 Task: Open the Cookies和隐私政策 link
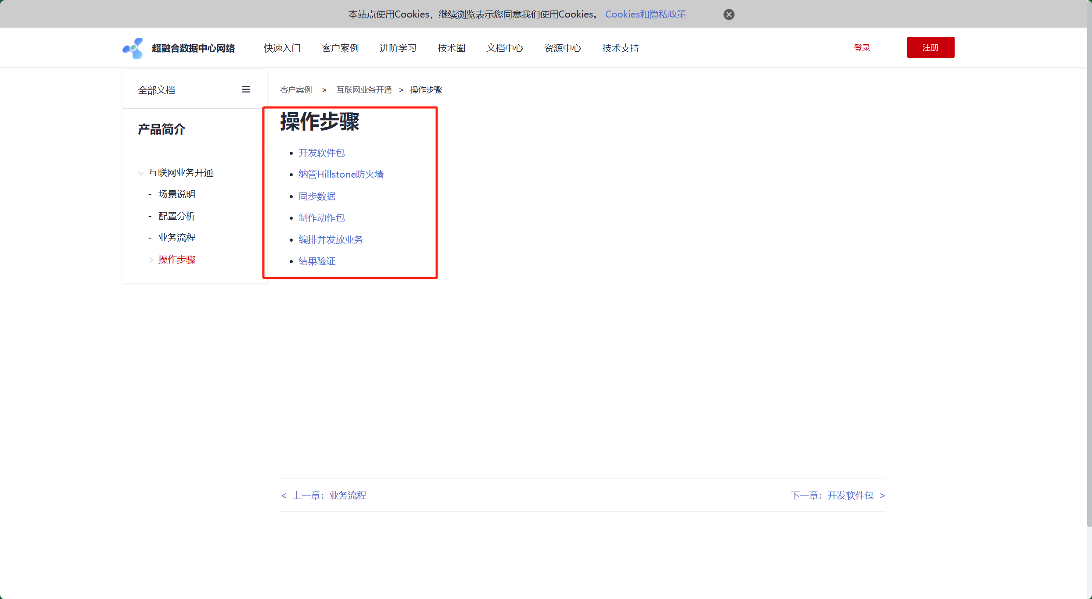645,14
